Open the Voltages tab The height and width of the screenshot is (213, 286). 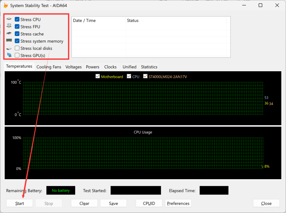pos(73,67)
